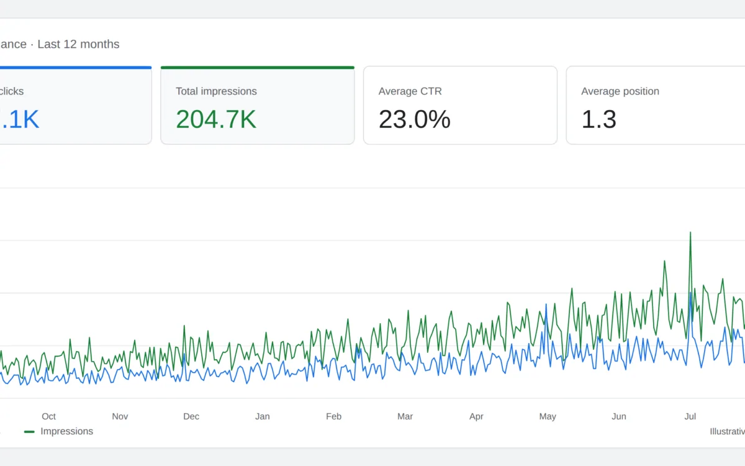Image resolution: width=745 pixels, height=466 pixels.
Task: Click the May axis label
Action: pos(548,416)
